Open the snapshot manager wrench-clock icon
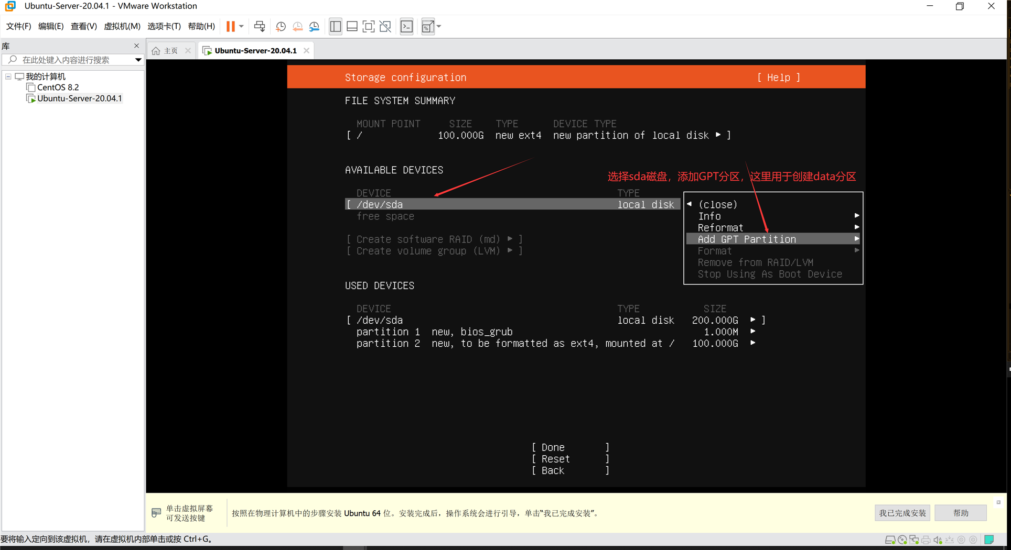Viewport: 1011px width, 550px height. (314, 26)
